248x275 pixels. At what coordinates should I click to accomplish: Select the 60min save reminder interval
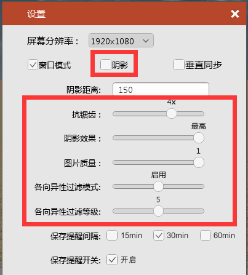tap(206, 235)
